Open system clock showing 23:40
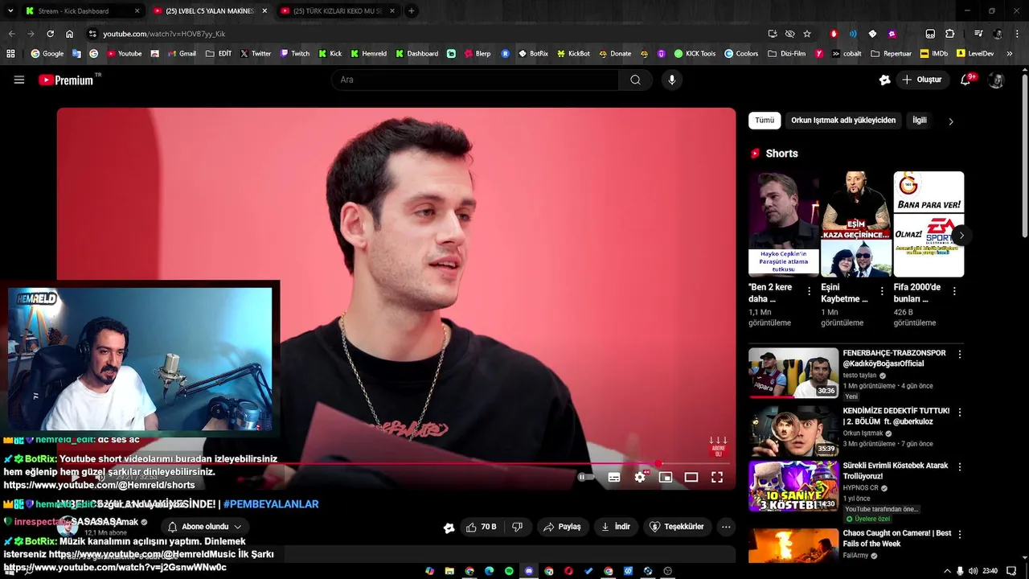 [990, 571]
